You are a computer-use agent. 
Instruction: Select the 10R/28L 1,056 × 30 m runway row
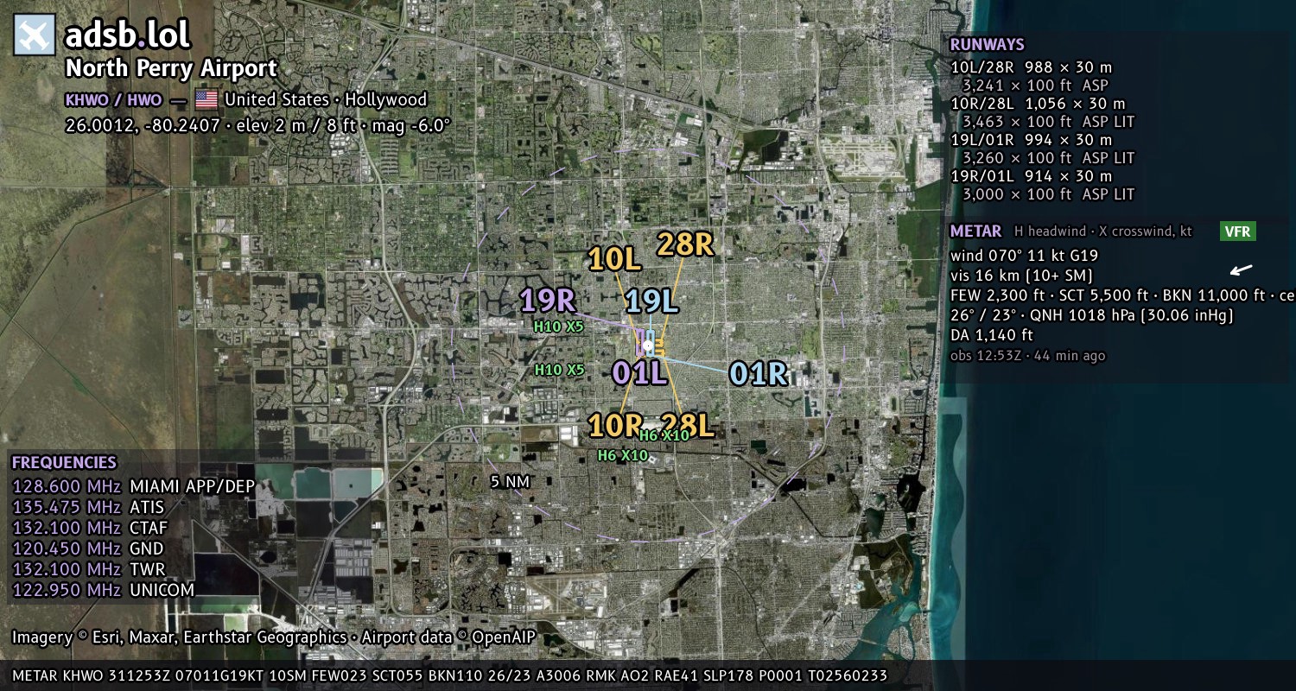pos(1037,104)
